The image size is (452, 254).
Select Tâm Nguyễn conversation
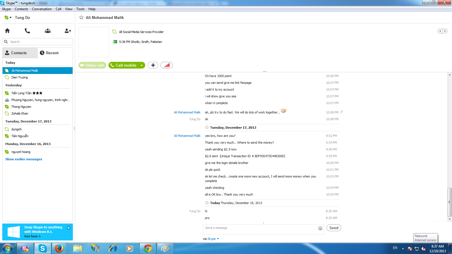tap(38, 136)
